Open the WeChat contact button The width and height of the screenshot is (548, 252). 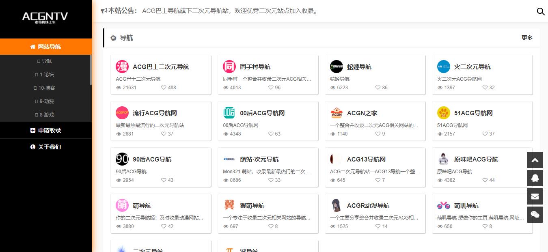tap(535, 215)
